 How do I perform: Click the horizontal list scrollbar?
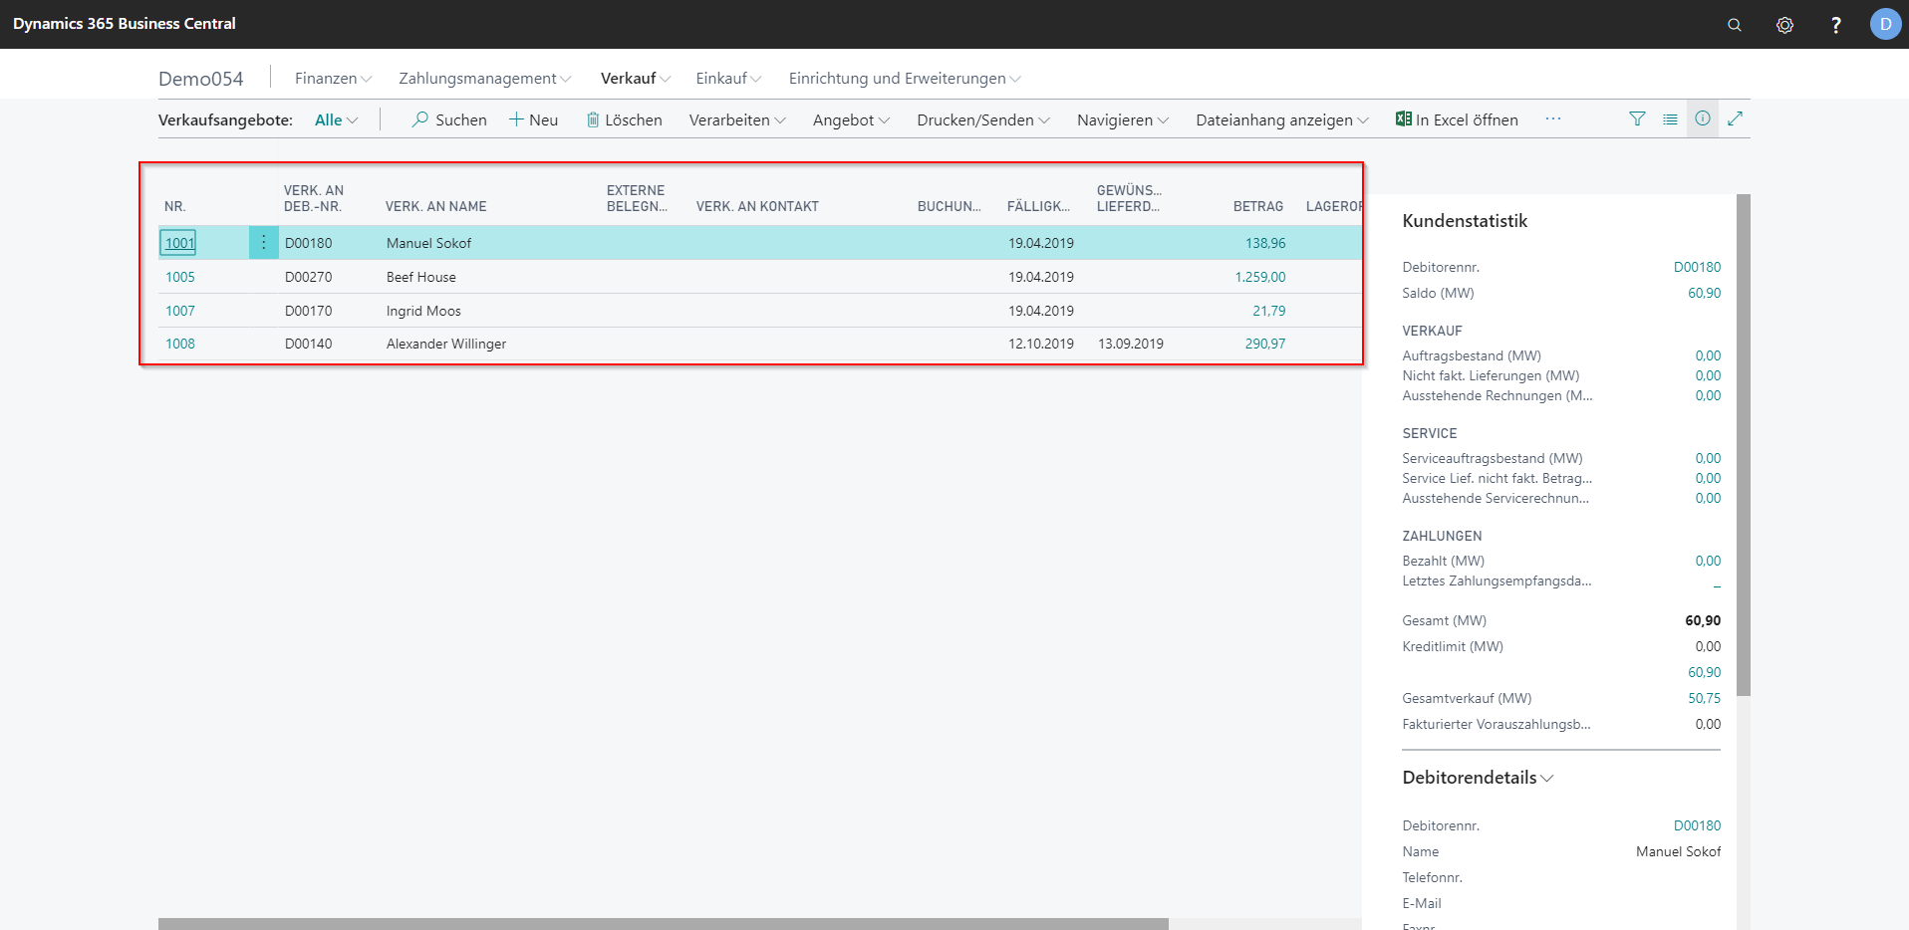[x=663, y=924]
